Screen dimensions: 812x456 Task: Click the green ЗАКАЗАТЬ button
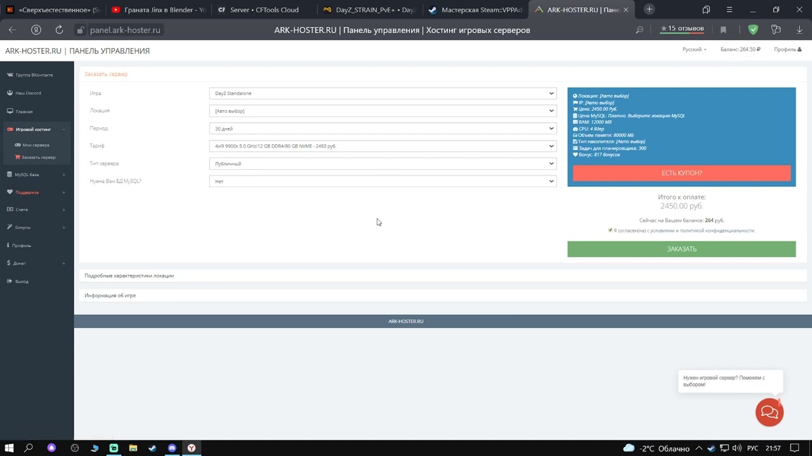click(681, 249)
